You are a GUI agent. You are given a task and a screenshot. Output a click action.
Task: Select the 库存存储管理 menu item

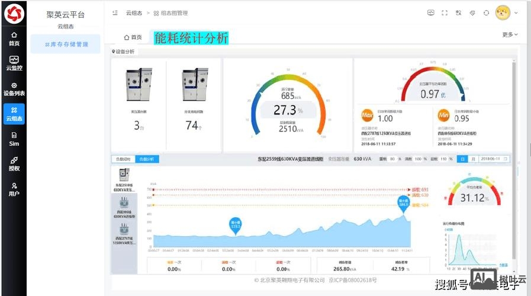[66, 44]
